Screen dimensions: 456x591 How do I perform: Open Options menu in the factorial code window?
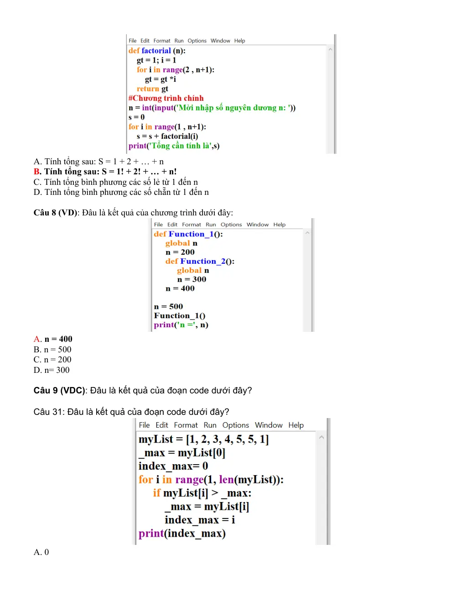197,41
